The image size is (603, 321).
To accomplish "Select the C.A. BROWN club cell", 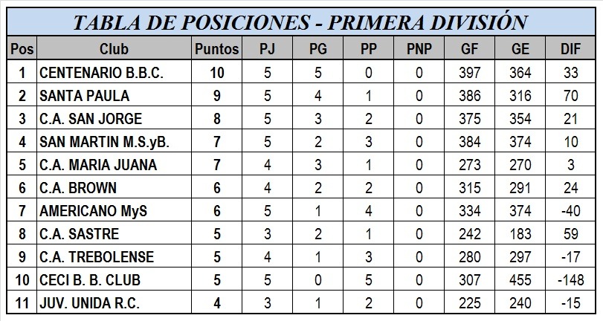I will 115,187.
